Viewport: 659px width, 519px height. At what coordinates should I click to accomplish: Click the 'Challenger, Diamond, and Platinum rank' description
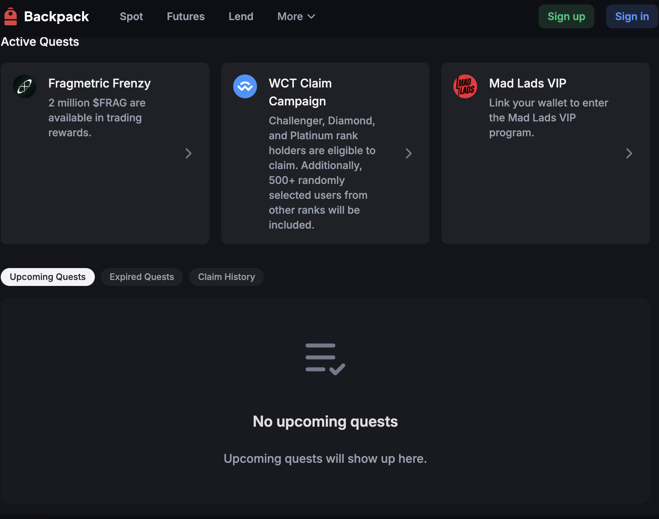(322, 173)
